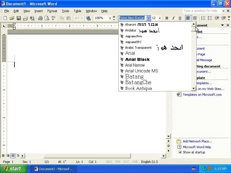This screenshot has height=173, width=231.
Task: Choose Arial Black in font list
Action: tap(155, 59)
